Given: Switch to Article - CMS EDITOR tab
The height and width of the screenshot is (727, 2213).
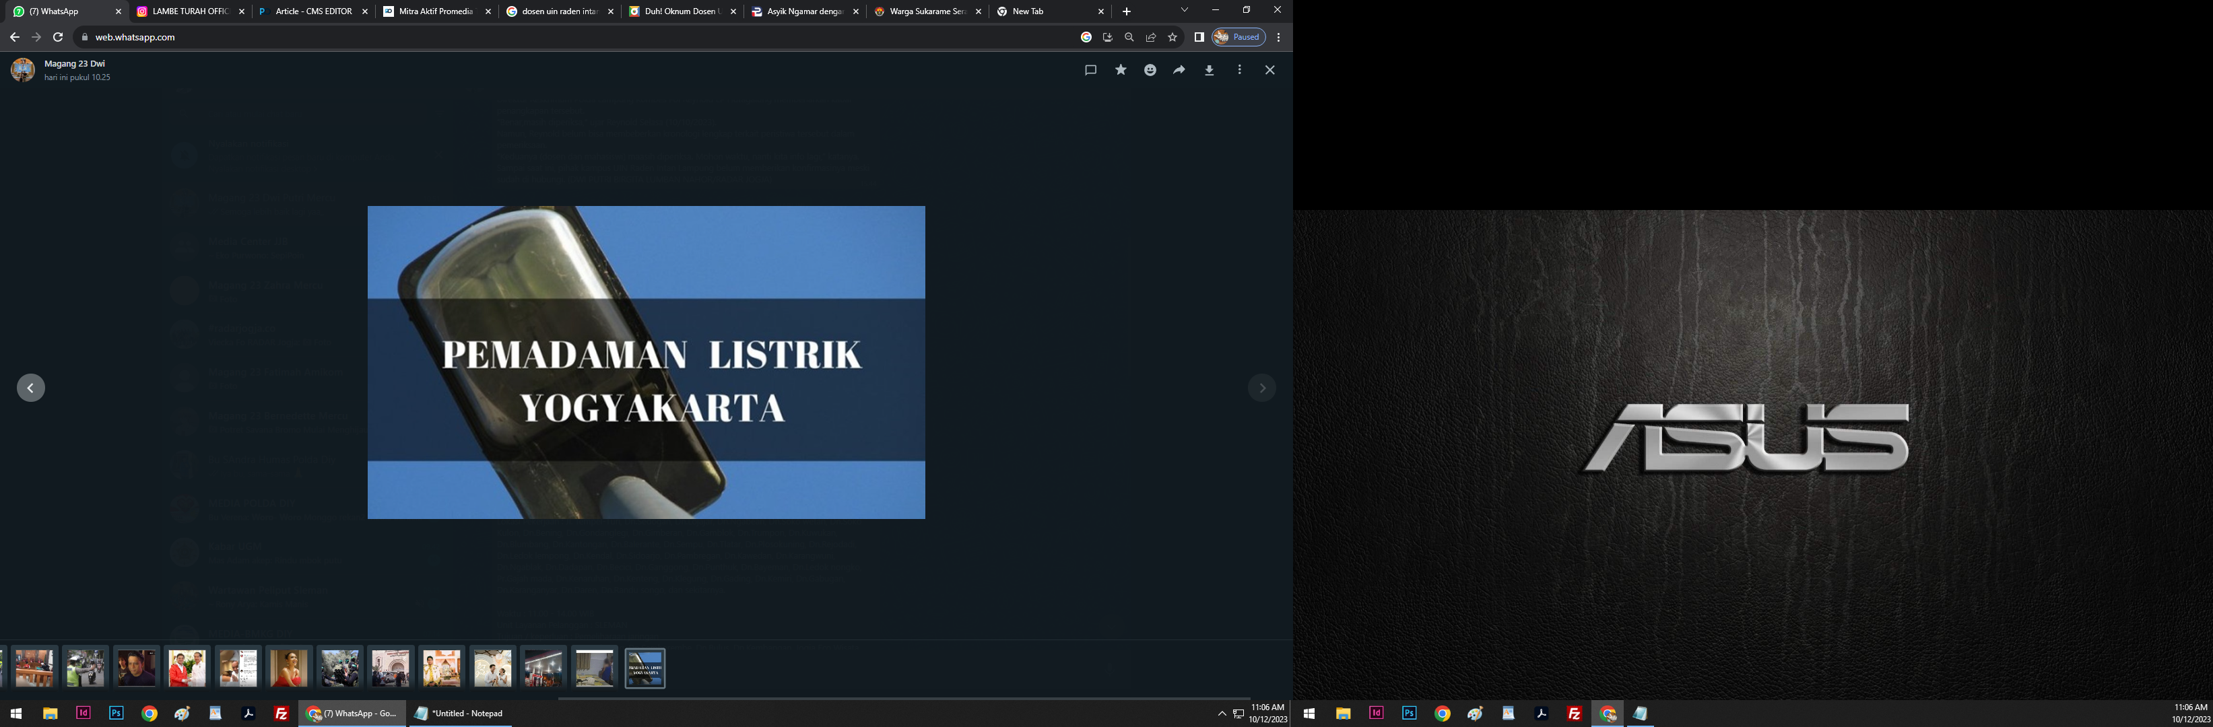Looking at the screenshot, I should 312,11.
